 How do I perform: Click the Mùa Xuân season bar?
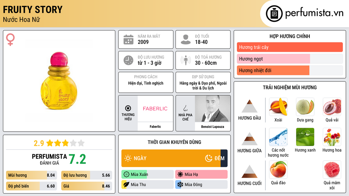(147, 175)
